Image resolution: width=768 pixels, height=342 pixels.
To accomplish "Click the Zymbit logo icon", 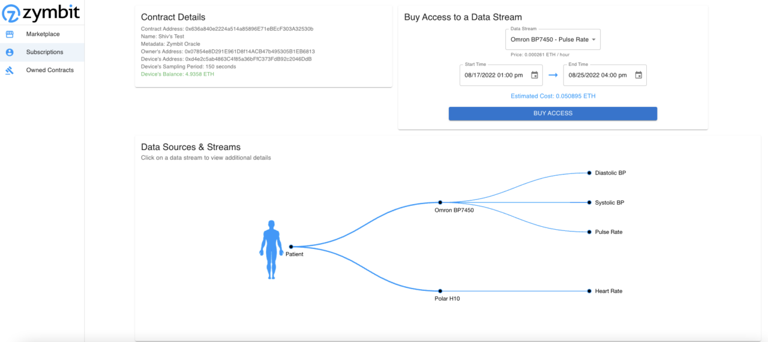I will coord(11,13).
